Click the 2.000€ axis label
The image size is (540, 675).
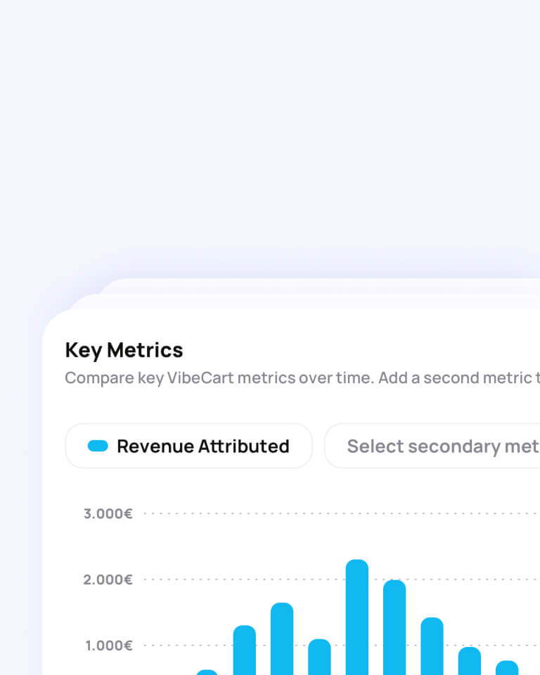(x=107, y=579)
